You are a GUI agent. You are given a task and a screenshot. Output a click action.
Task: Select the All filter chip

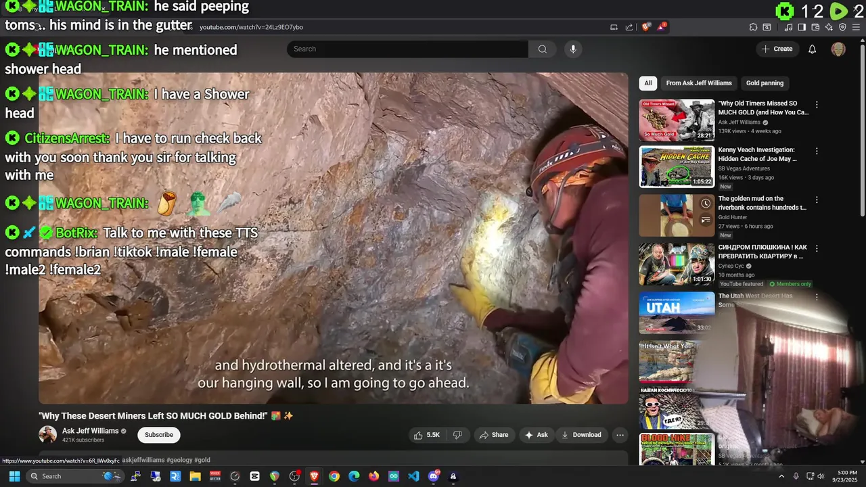[x=648, y=83]
